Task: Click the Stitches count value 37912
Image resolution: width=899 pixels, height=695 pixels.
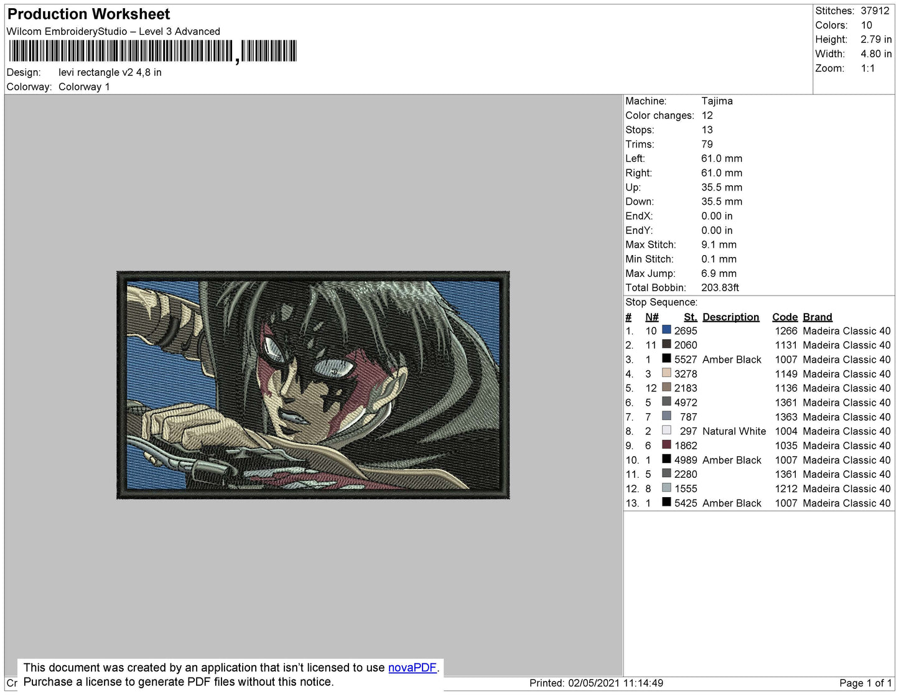Action: point(875,11)
